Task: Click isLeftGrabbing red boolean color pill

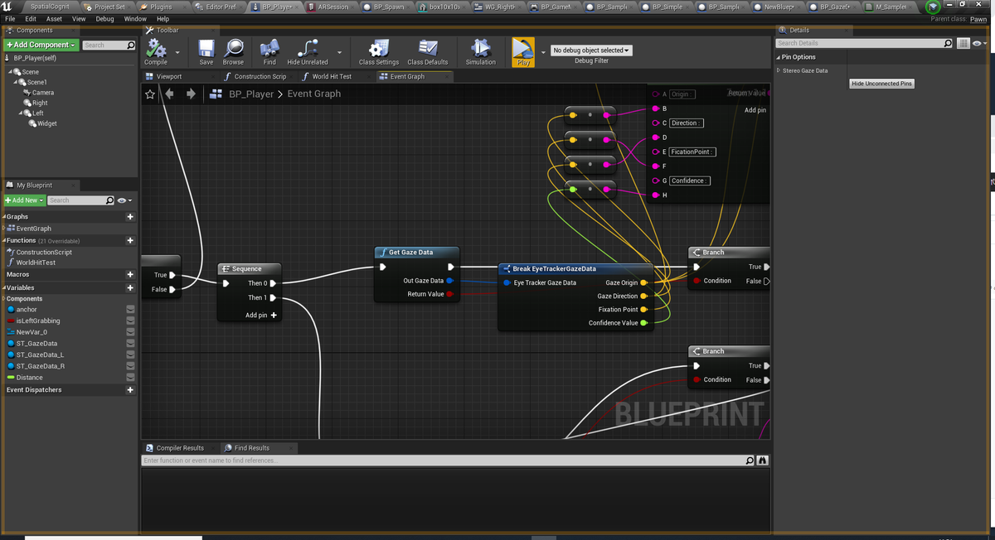Action: click(11, 321)
